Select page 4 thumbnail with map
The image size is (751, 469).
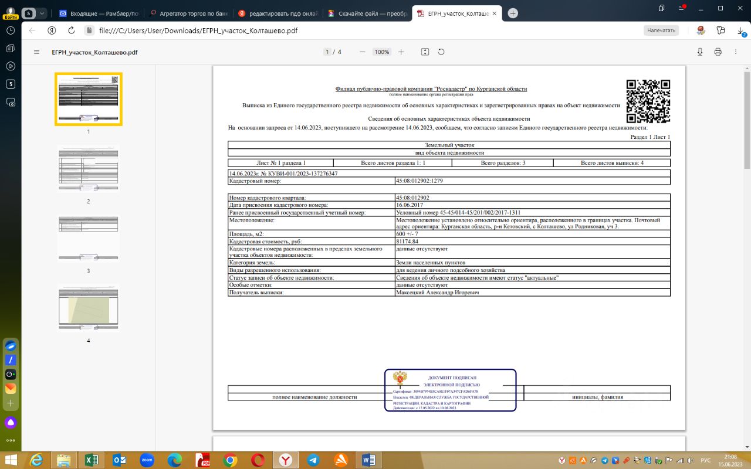pyautogui.click(x=89, y=308)
